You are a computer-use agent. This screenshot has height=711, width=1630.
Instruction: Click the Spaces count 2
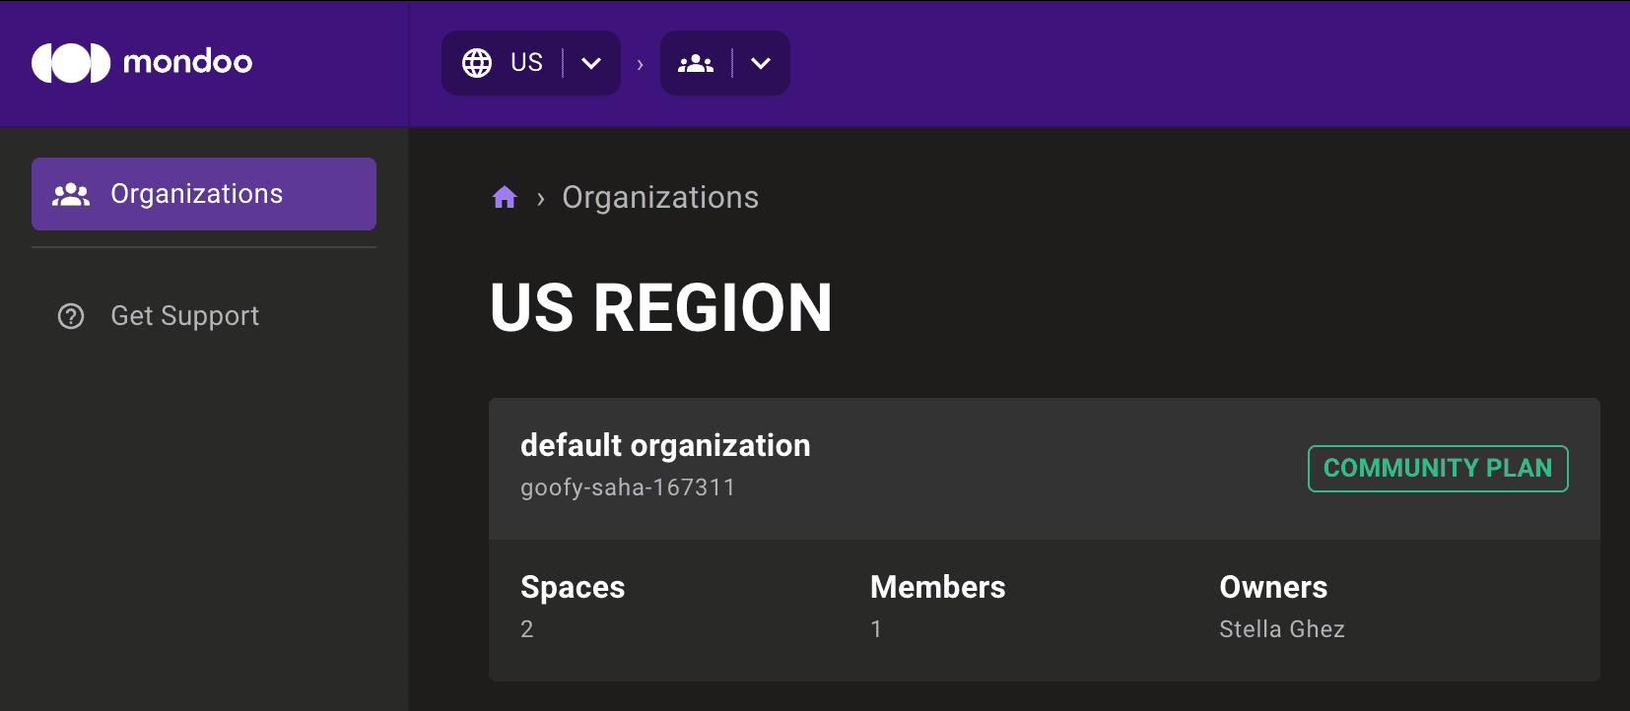527,629
